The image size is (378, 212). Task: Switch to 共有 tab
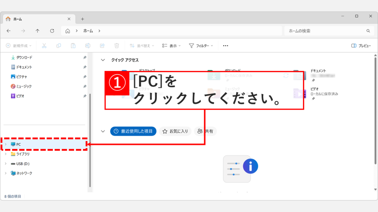click(x=205, y=131)
